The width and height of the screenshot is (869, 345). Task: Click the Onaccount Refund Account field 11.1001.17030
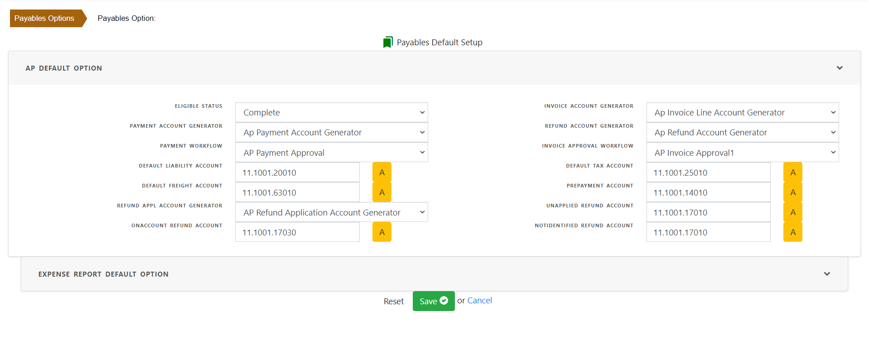[298, 232]
